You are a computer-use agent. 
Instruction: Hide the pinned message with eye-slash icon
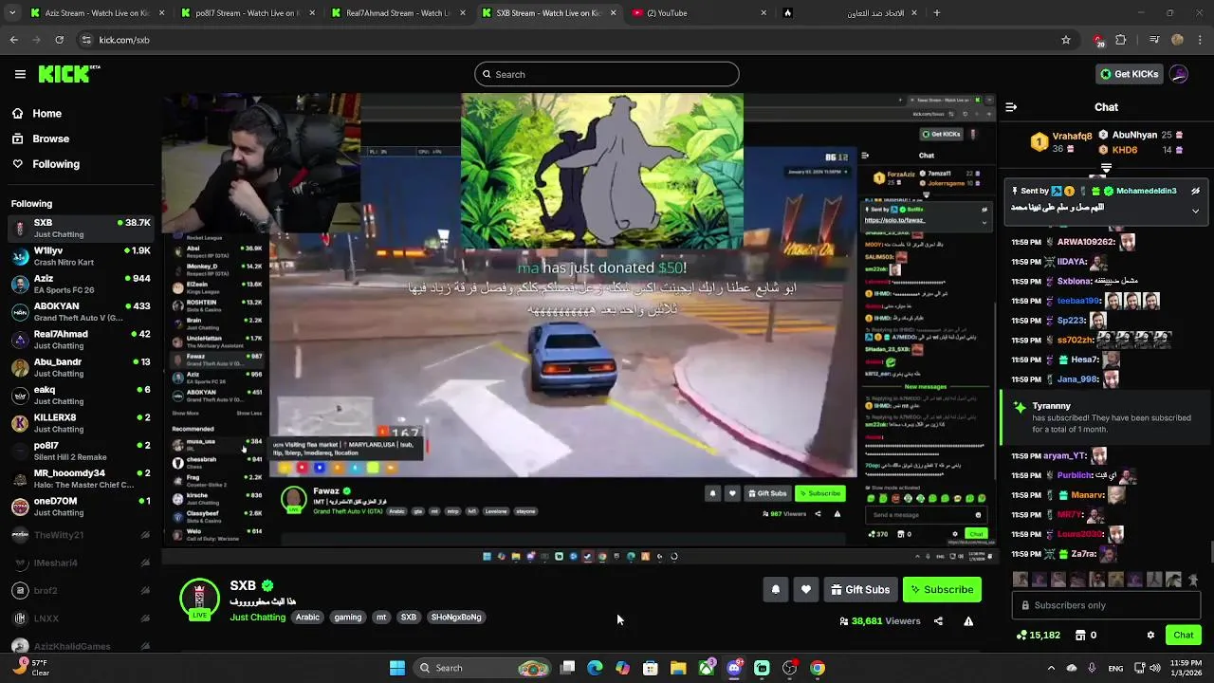click(x=1195, y=191)
